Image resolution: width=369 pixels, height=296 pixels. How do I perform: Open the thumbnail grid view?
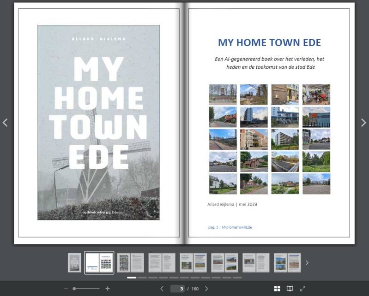[x=277, y=289]
